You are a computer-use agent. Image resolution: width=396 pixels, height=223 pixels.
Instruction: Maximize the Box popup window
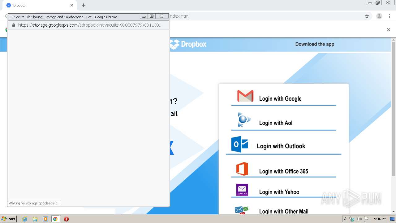click(152, 16)
